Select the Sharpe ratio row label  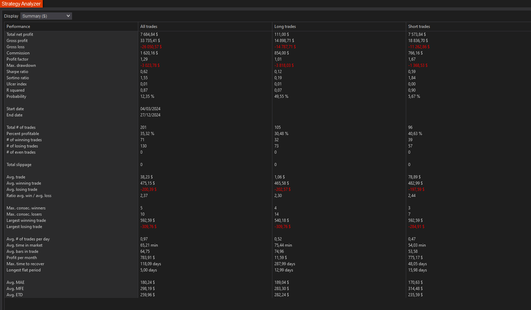pyautogui.click(x=17, y=72)
